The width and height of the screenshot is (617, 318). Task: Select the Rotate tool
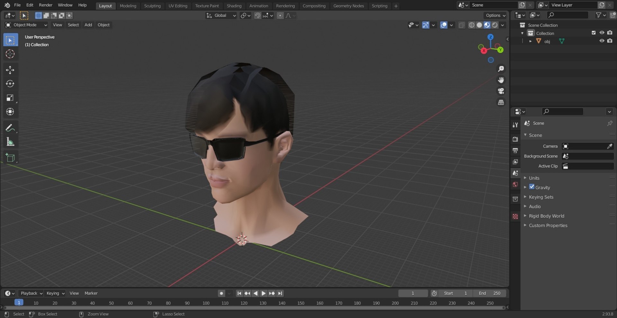pos(10,84)
